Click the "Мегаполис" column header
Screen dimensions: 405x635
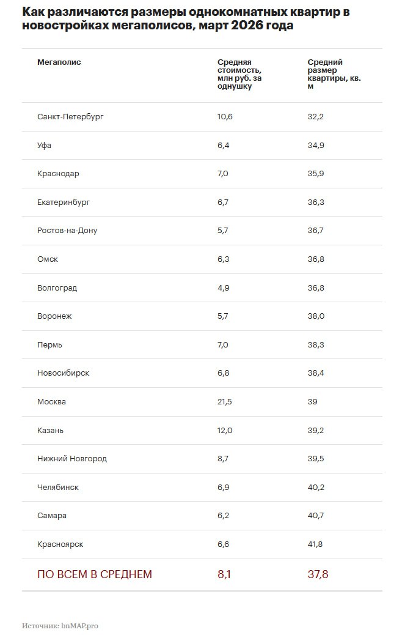pos(59,62)
